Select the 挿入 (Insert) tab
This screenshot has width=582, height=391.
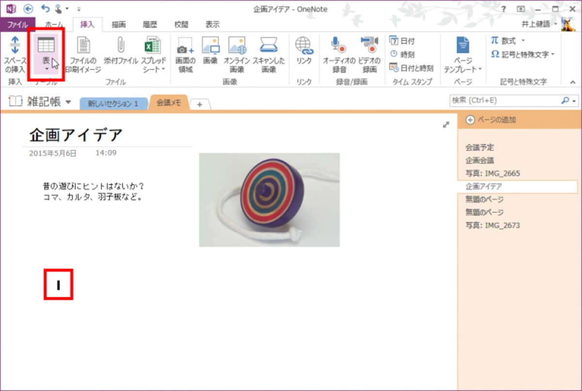[87, 24]
